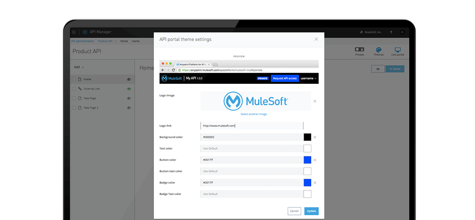Click the Cancel button
Screen dimensions: 475x220
click(x=294, y=211)
